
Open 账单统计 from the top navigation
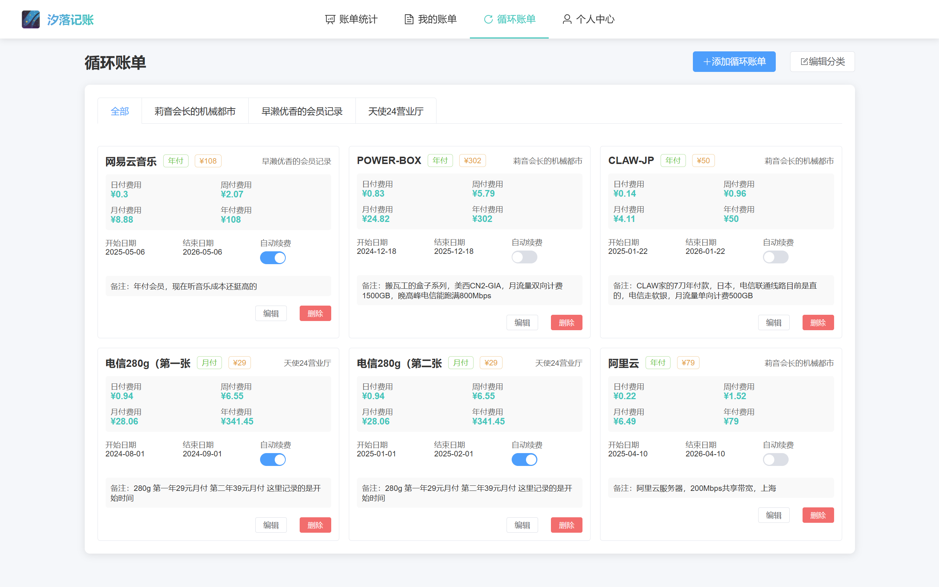tap(351, 19)
